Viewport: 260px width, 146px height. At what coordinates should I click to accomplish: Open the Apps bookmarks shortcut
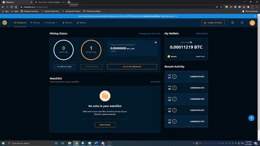point(5,11)
